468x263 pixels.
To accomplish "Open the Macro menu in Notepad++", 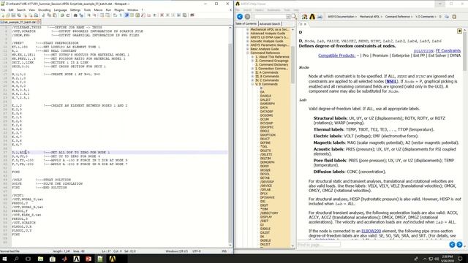I will tap(98, 9).
